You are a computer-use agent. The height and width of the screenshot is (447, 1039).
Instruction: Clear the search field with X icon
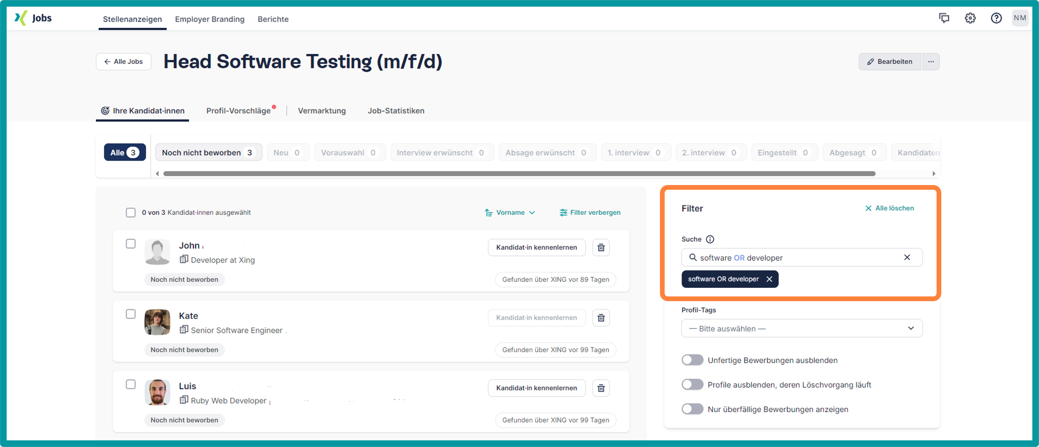click(x=907, y=257)
